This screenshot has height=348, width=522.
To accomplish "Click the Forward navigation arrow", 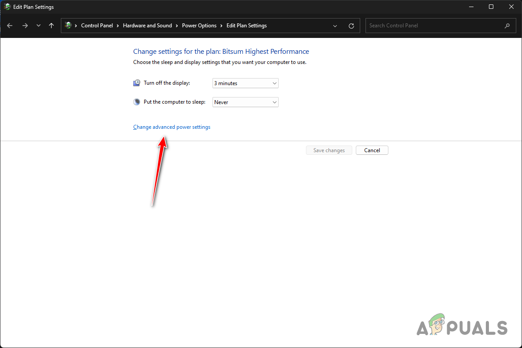I will click(x=25, y=25).
